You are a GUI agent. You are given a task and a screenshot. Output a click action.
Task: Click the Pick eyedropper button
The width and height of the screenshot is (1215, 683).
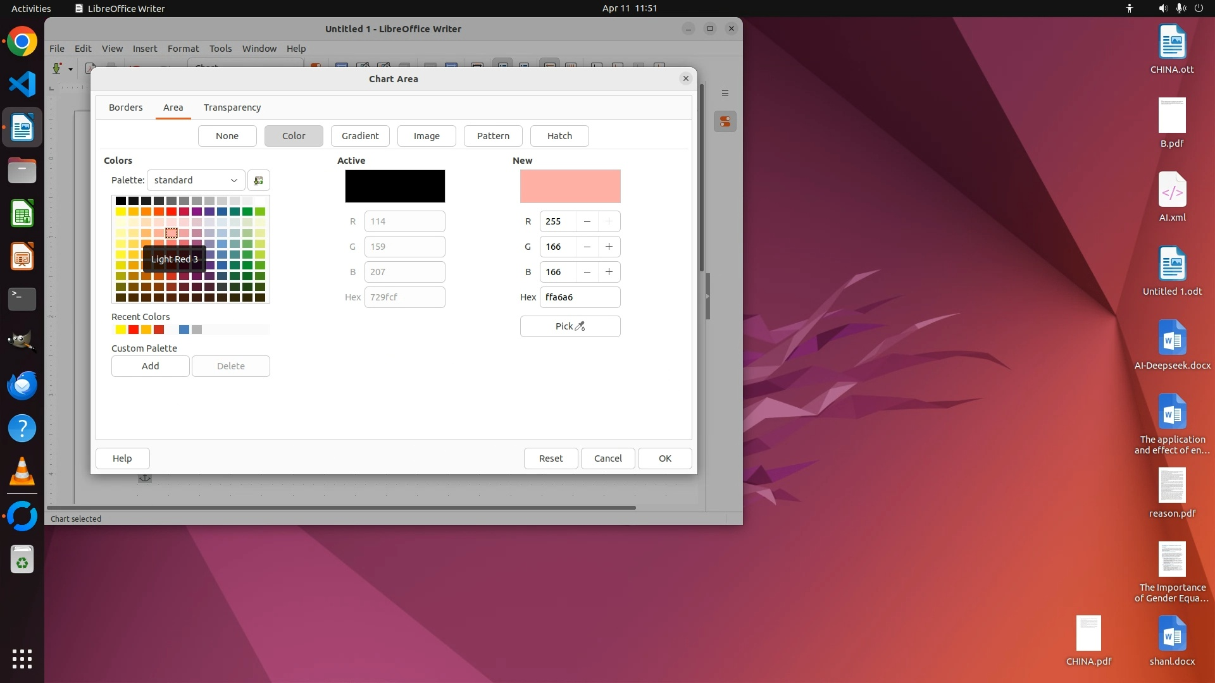(x=570, y=326)
